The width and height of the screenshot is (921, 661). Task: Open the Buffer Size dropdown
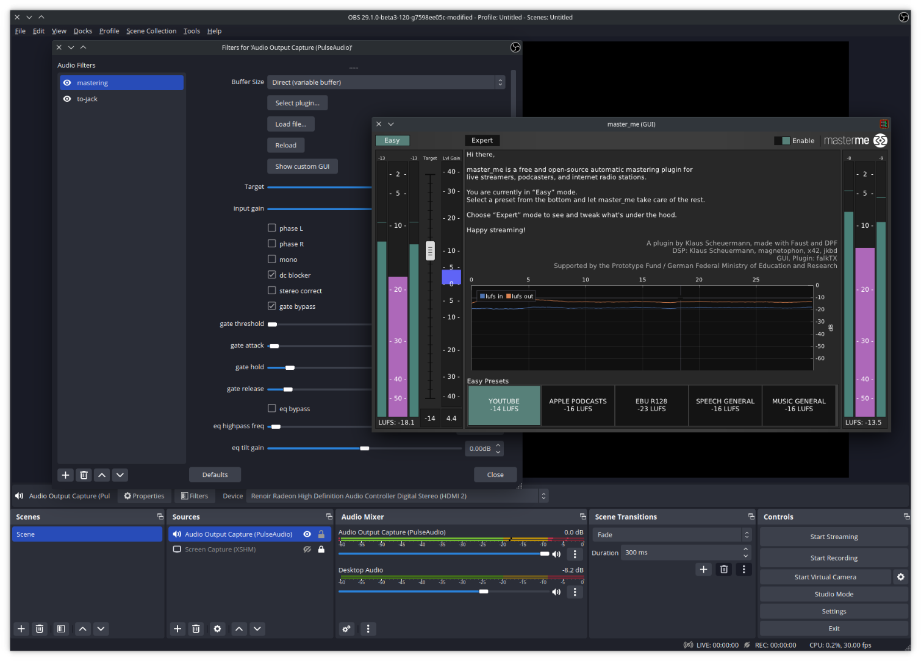click(x=386, y=82)
